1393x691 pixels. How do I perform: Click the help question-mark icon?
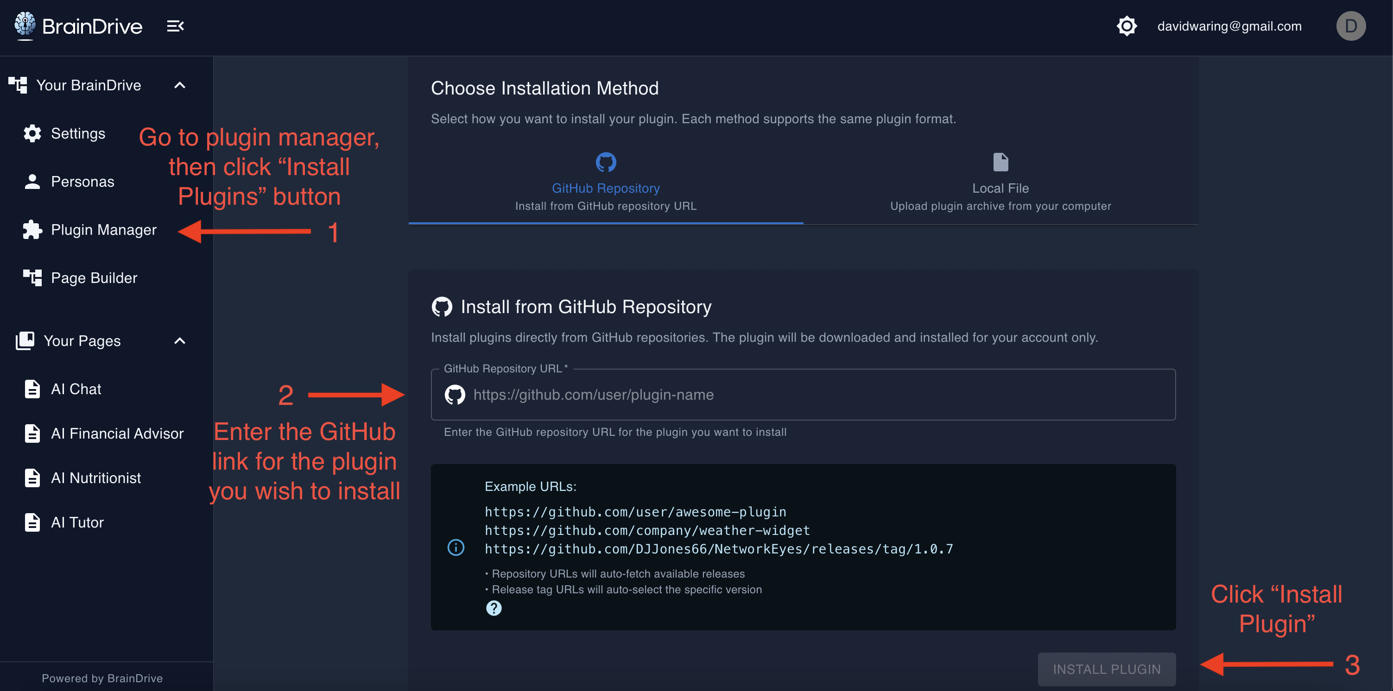(x=494, y=609)
